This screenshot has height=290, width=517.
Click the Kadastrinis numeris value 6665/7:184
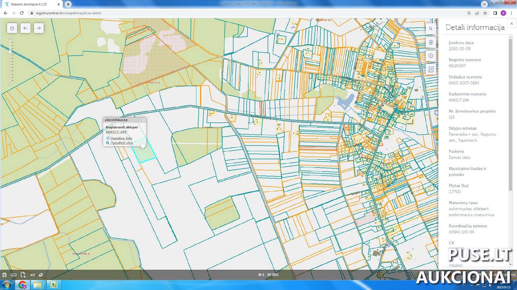(x=458, y=100)
